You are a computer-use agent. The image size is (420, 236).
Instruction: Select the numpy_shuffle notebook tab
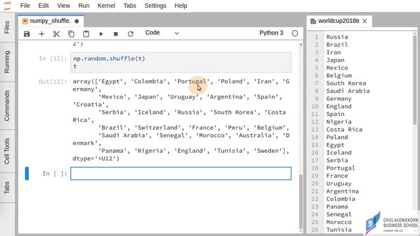[x=51, y=21]
